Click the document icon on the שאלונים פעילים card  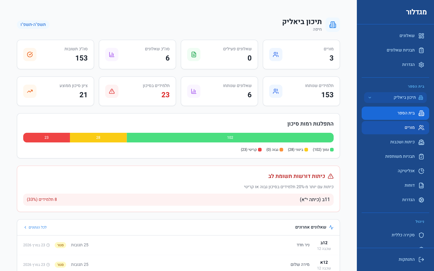point(194,55)
